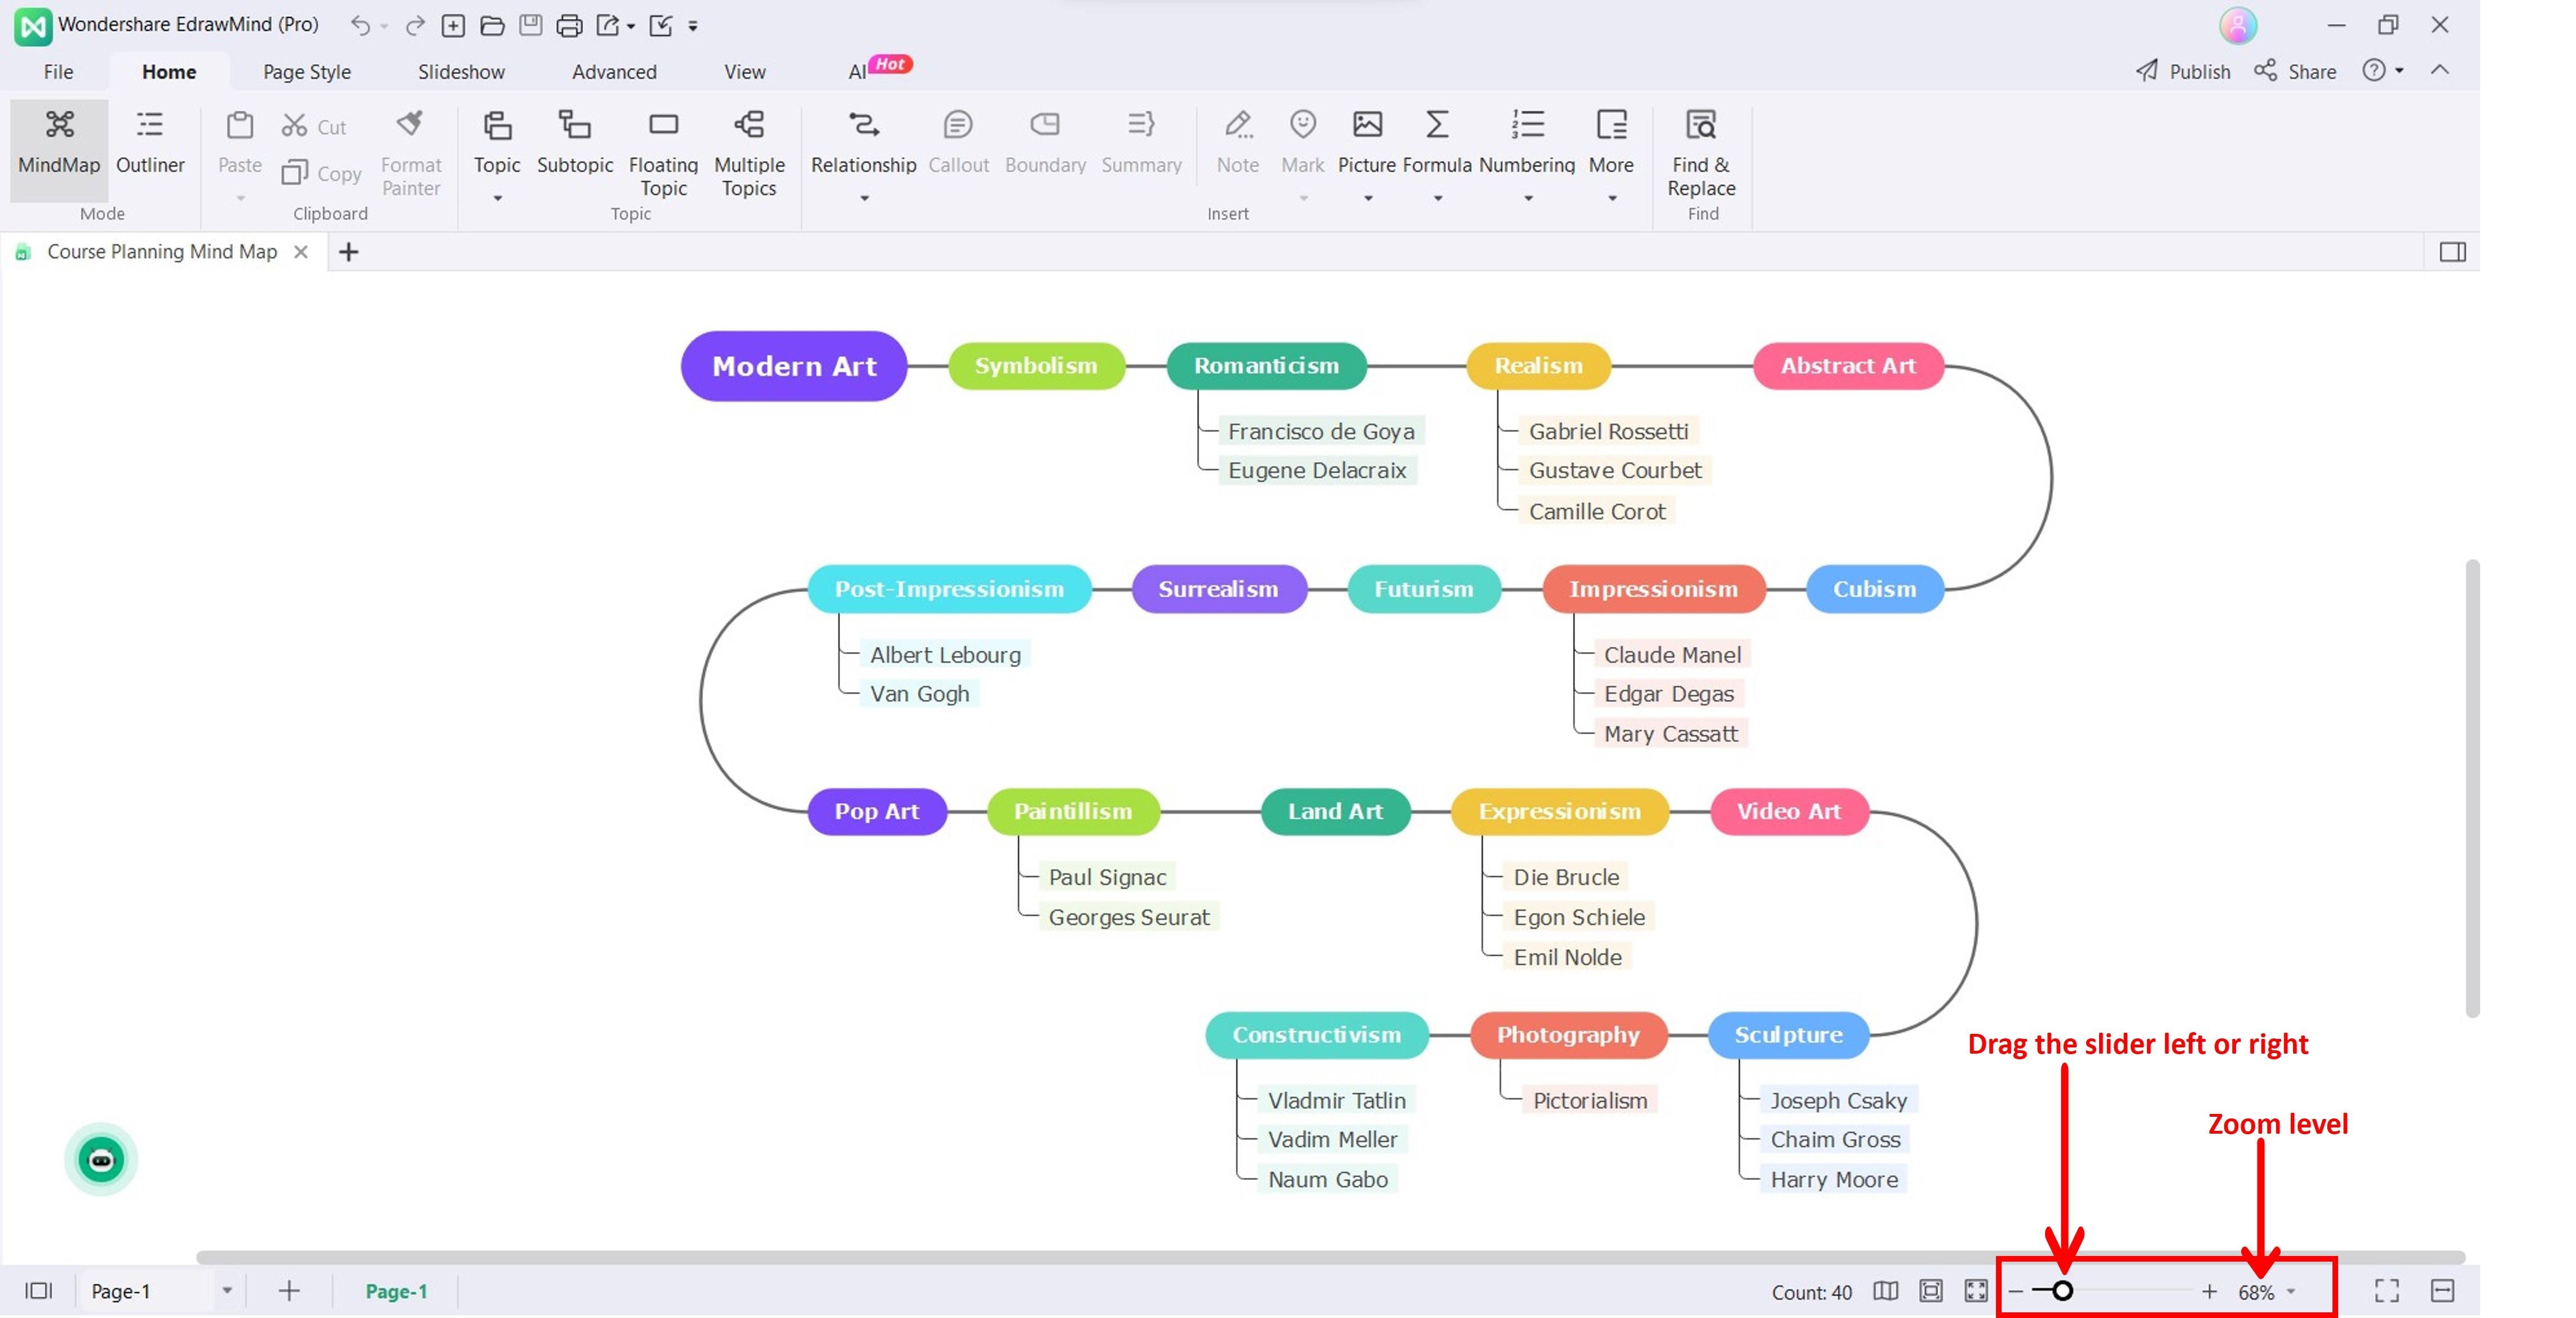Screen dimensions: 2576x1318
Task: Click the Publish button
Action: tap(2182, 71)
